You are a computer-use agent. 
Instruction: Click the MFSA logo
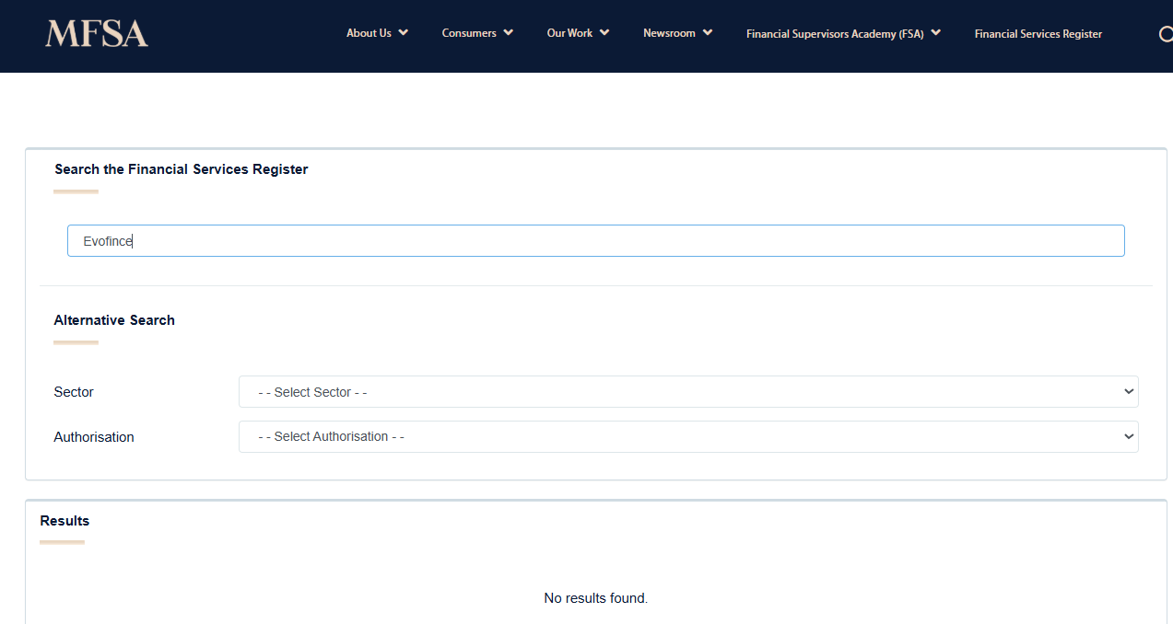pos(97,34)
